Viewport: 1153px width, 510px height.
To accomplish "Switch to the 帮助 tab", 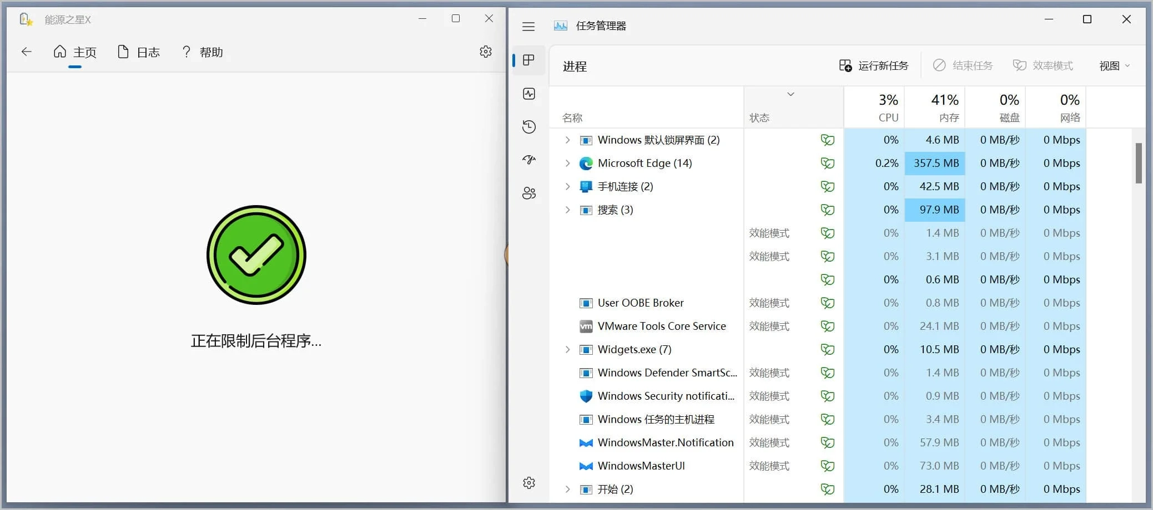I will coord(203,52).
